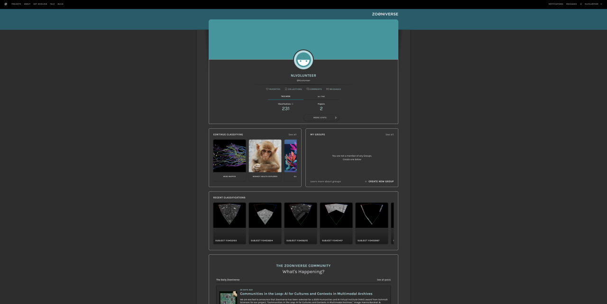The width and height of the screenshot is (607, 304).
Task: Click the profile avatar image
Action: (303, 60)
